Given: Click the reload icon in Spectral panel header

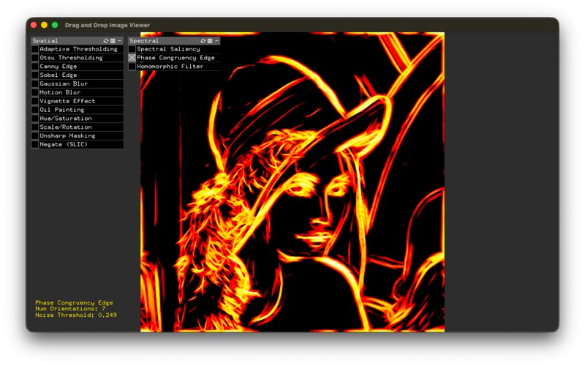Looking at the screenshot, I should click(203, 41).
